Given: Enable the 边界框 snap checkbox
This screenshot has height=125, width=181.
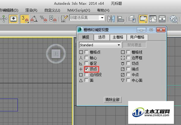Looking at the screenshot, I should (128, 57).
